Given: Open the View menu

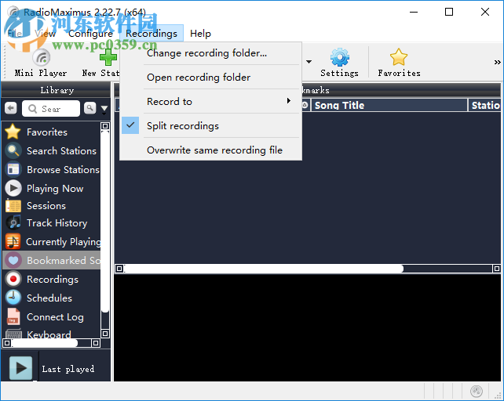Looking at the screenshot, I should click(x=46, y=34).
